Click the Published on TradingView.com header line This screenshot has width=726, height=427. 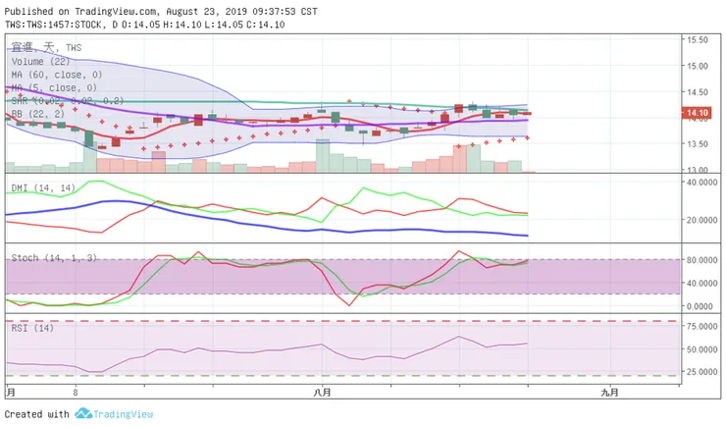(161, 11)
